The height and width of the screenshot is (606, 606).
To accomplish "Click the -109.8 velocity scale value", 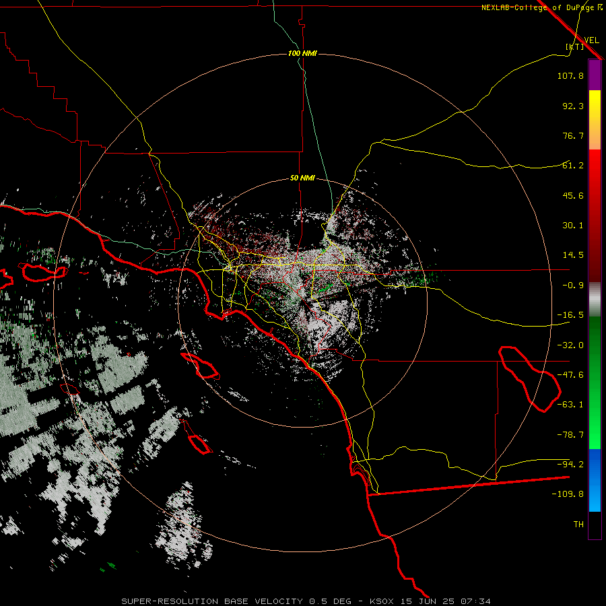I will [568, 494].
